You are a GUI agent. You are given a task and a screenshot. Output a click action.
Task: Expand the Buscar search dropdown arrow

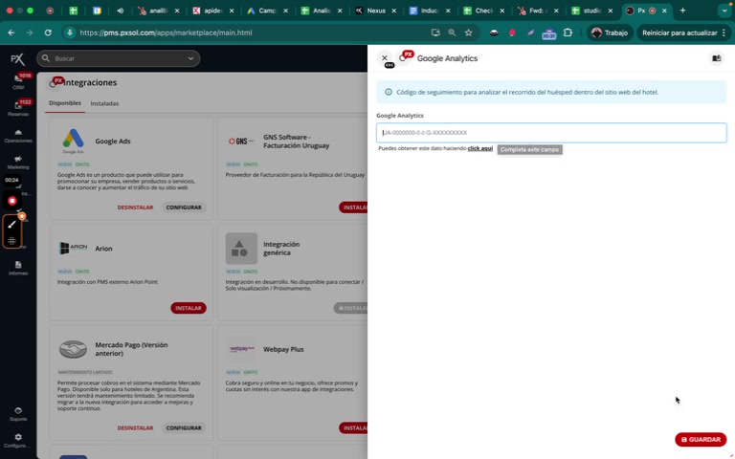[x=190, y=58]
